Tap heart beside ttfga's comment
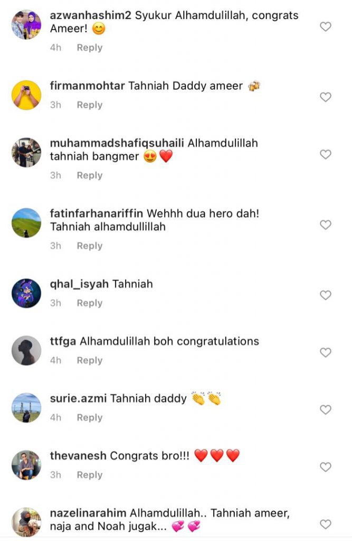Viewport: 352px width, 541px height. pos(326,352)
